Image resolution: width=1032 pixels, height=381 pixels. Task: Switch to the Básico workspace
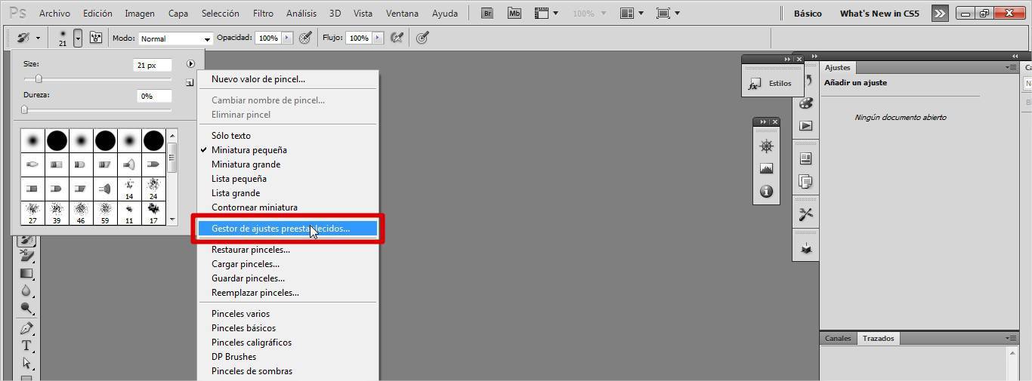(x=808, y=14)
